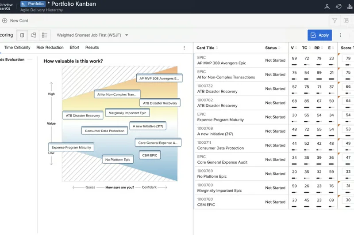
Task: Click Score field 30 in CSM EPIC row
Action: (348, 200)
